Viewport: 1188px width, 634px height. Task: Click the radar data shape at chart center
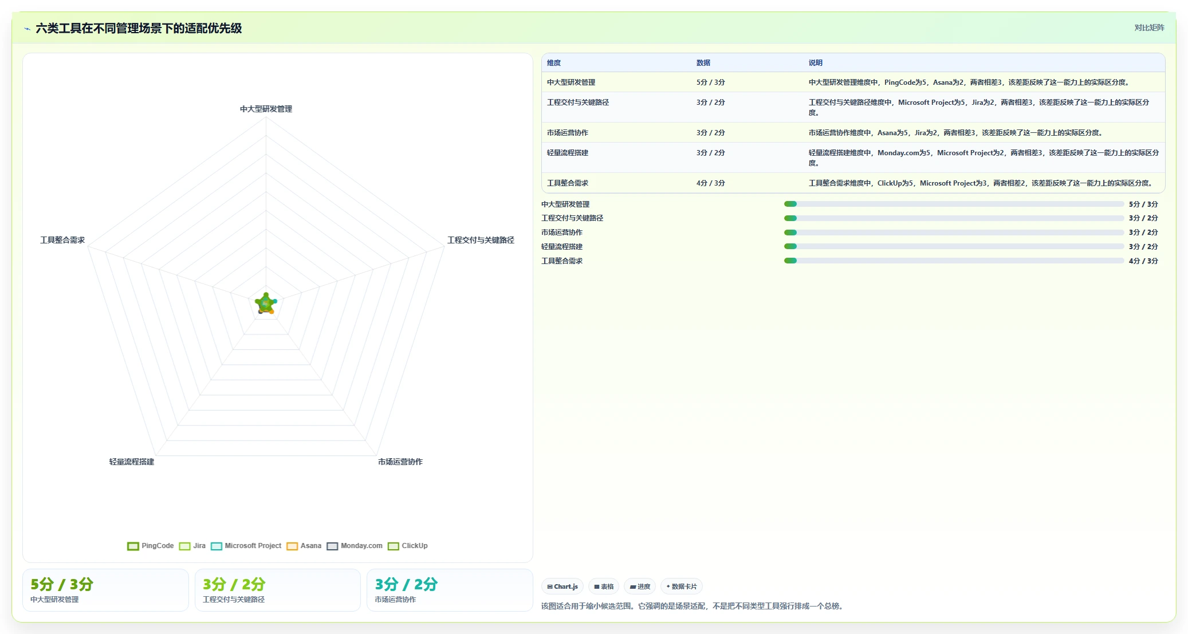(x=266, y=304)
